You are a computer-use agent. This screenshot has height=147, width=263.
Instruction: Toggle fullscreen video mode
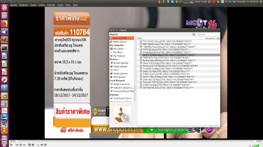[29, 145]
